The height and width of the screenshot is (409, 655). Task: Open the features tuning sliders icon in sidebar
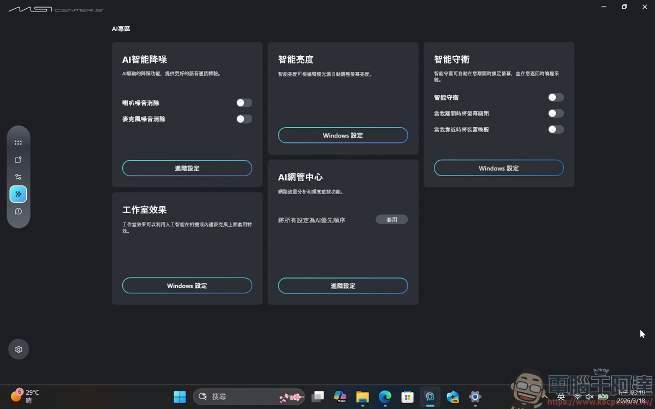[x=18, y=177]
